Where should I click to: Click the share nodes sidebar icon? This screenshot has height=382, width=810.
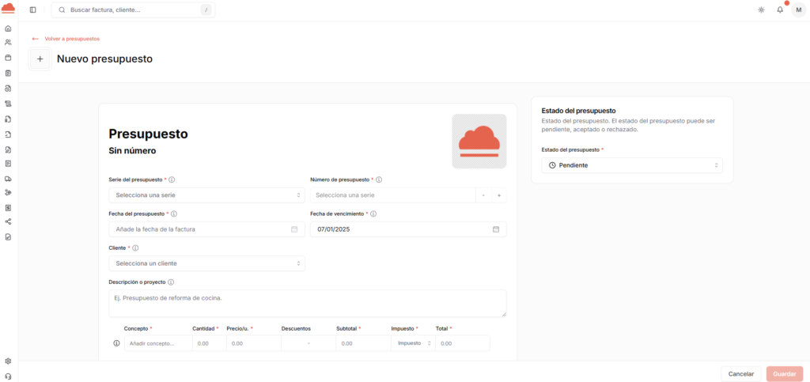(x=8, y=221)
